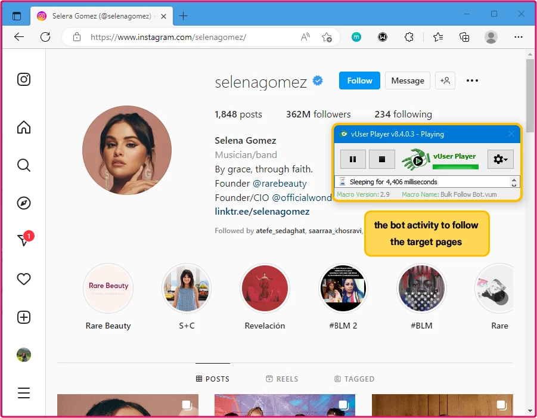Click the address bar URL

168,37
